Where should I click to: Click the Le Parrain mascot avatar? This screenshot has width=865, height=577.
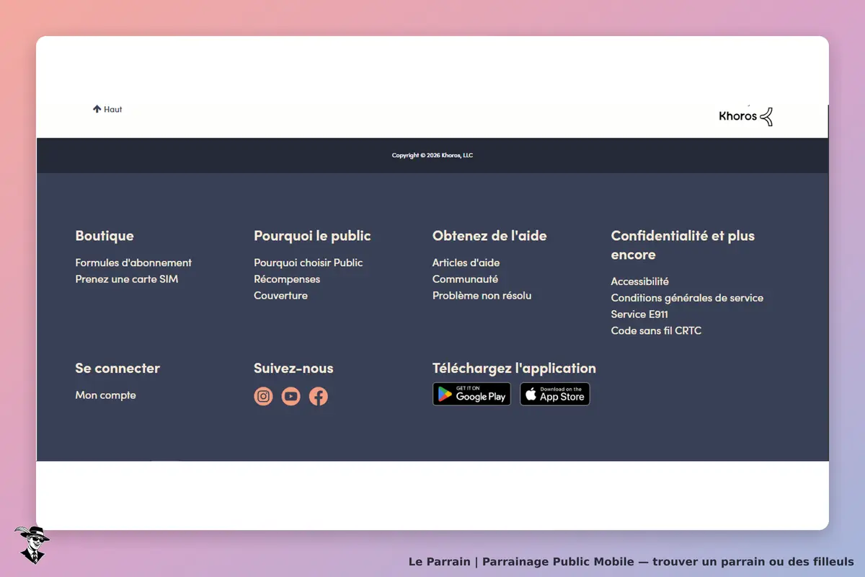[x=32, y=545]
